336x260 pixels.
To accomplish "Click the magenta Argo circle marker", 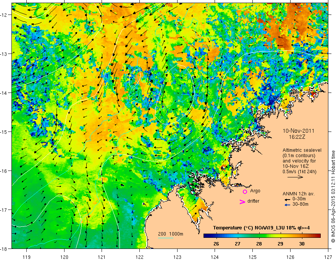I will pos(245,192).
